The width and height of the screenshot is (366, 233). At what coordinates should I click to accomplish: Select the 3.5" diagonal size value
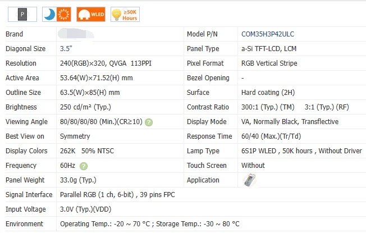(66, 49)
